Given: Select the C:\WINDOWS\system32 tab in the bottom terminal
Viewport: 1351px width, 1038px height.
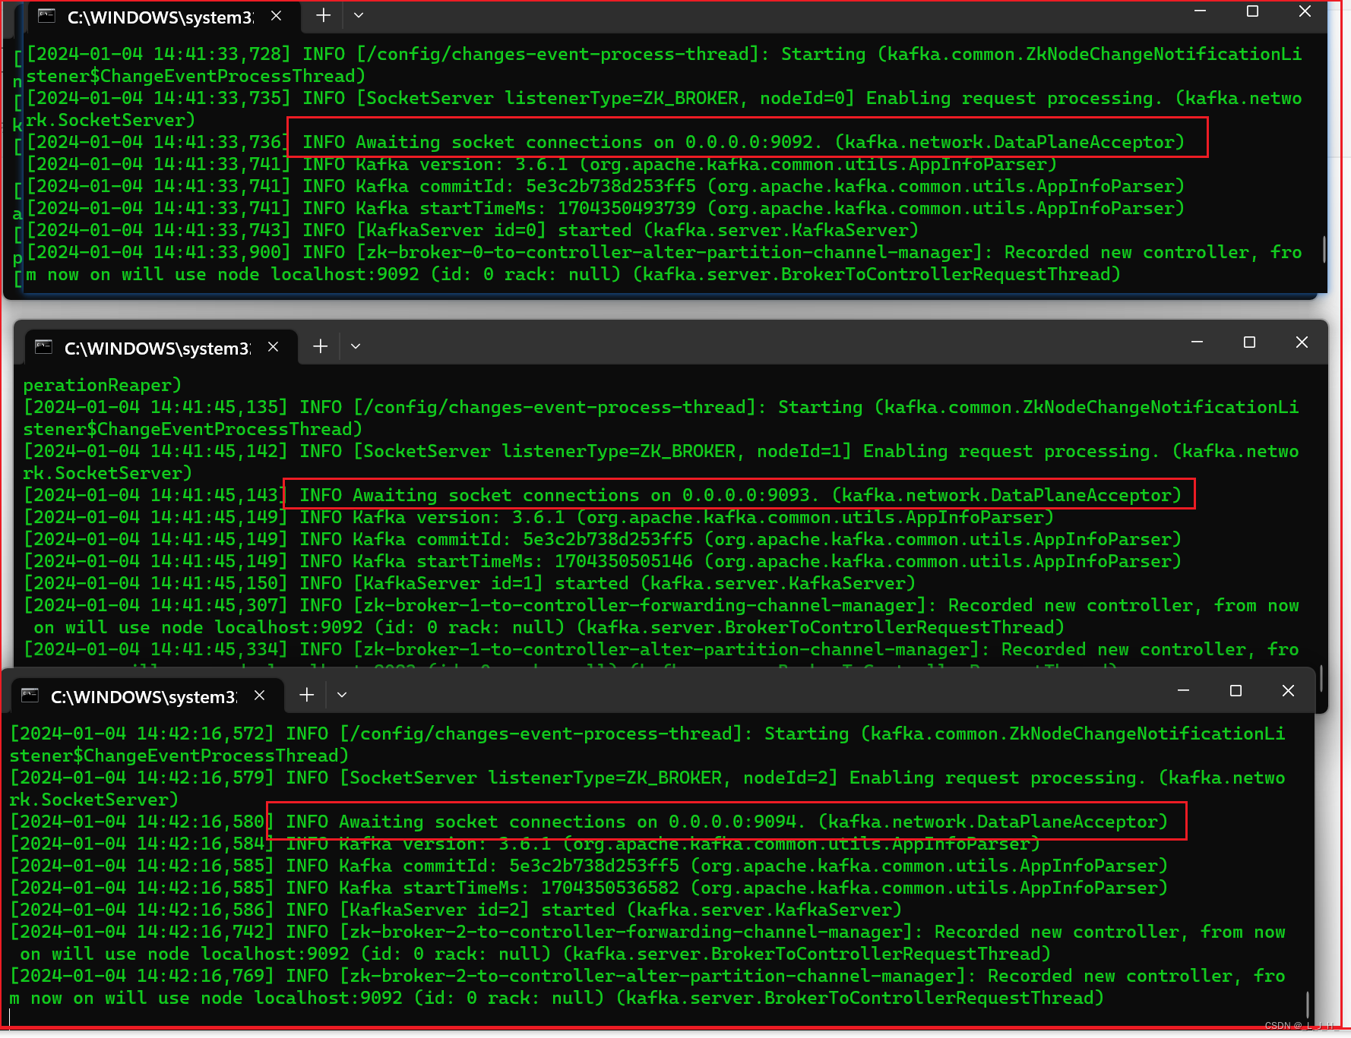Looking at the screenshot, I should click(x=147, y=696).
